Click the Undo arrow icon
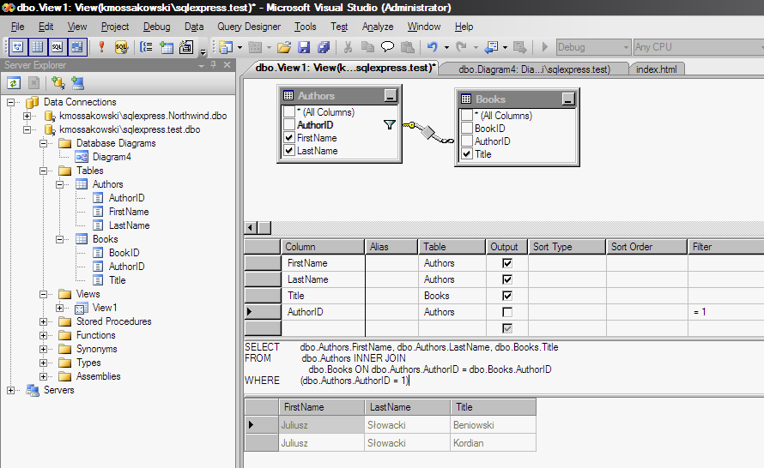This screenshot has width=764, height=468. pyautogui.click(x=432, y=47)
